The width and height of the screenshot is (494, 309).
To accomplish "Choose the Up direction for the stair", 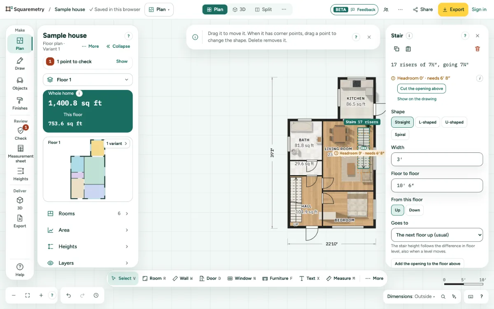I will 398,210.
